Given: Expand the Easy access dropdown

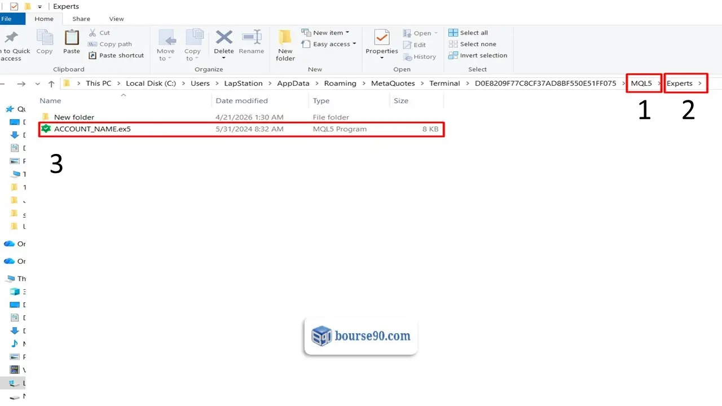Looking at the screenshot, I should click(329, 44).
